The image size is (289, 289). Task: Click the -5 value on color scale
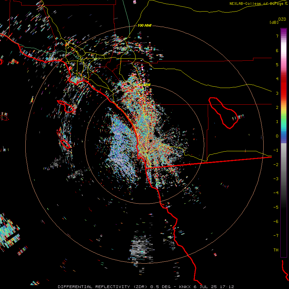click(276, 207)
